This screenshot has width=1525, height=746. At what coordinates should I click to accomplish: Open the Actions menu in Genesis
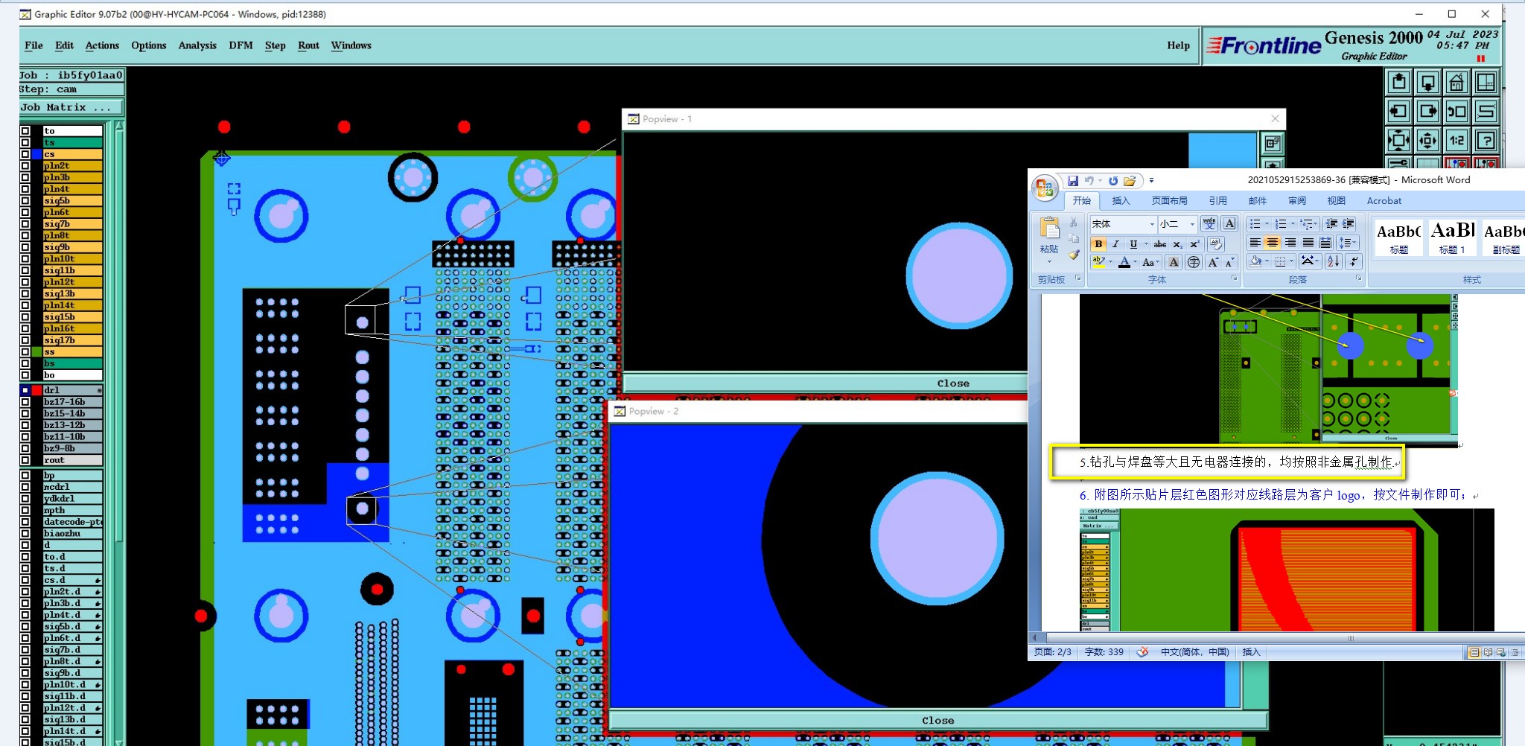coord(102,45)
